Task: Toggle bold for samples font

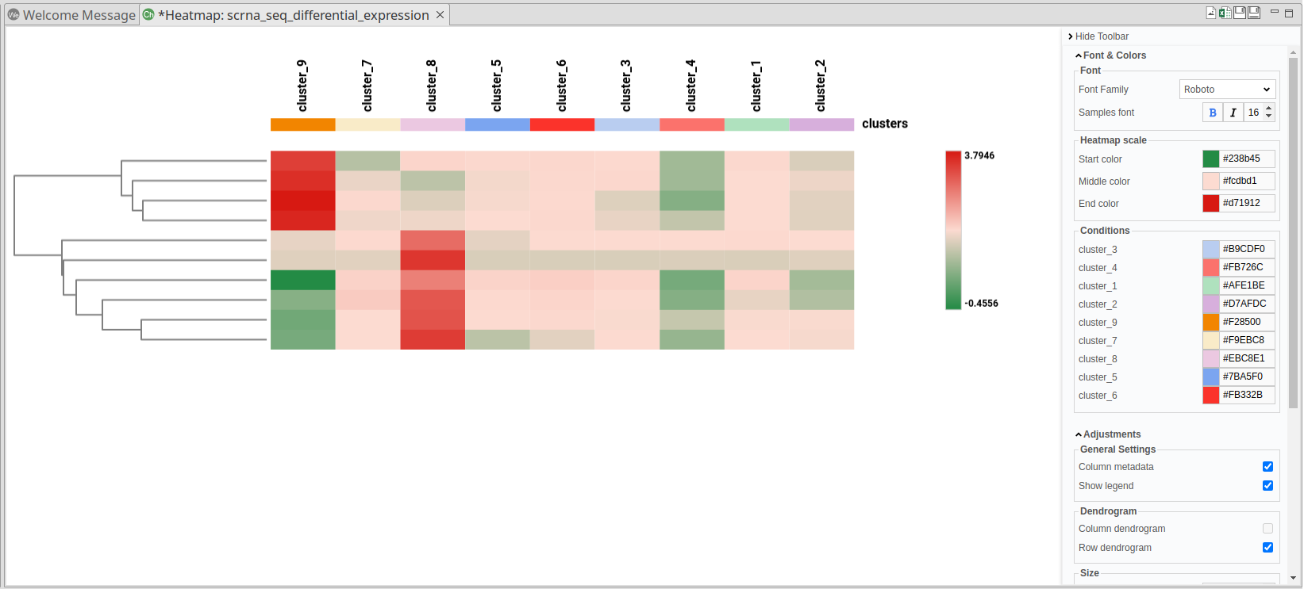Action: (1213, 113)
